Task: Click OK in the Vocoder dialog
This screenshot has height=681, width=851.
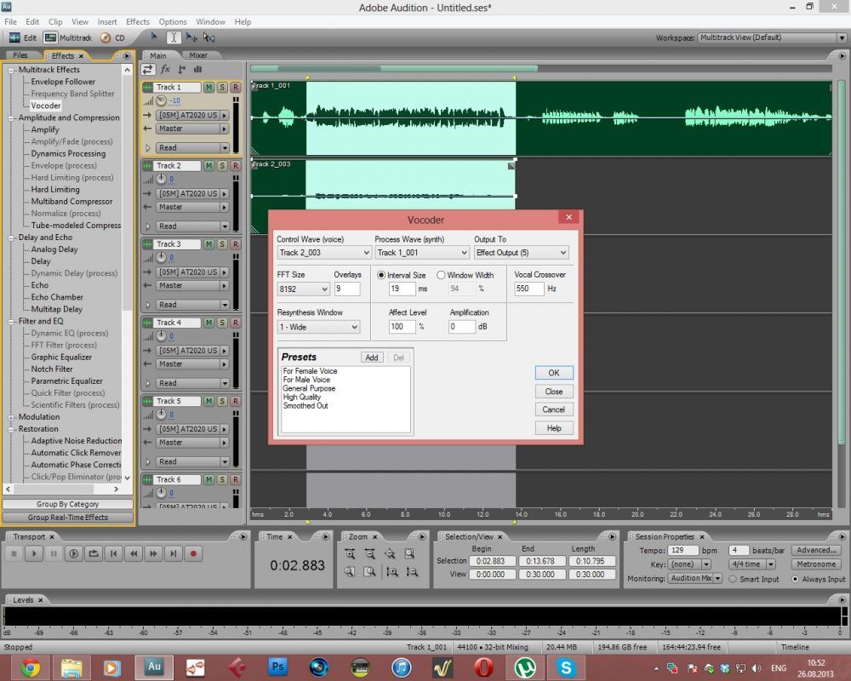Action: pos(554,373)
